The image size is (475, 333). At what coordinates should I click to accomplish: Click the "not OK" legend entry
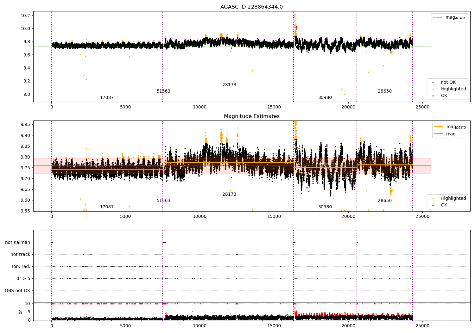coord(448,82)
